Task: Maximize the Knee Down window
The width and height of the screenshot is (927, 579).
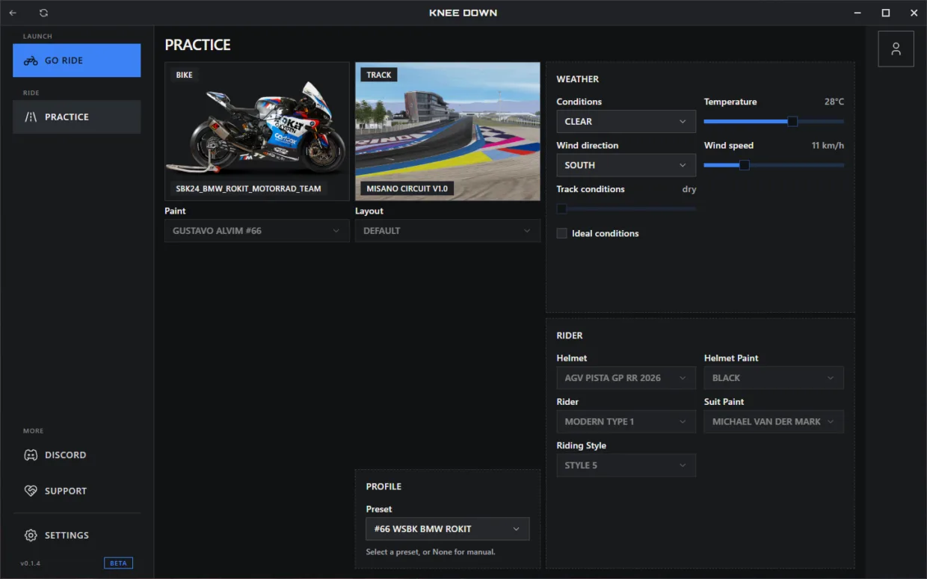Action: [x=886, y=13]
